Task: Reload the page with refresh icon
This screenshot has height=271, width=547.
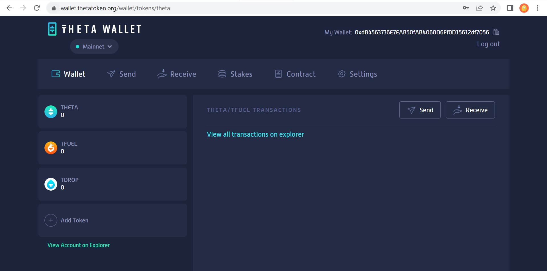Action: pos(37,8)
